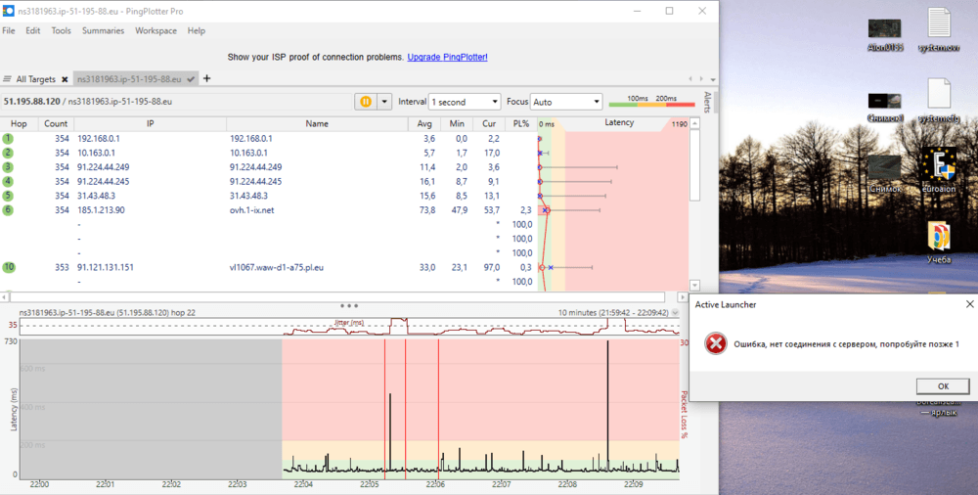Open the Workspace menu

[156, 30]
